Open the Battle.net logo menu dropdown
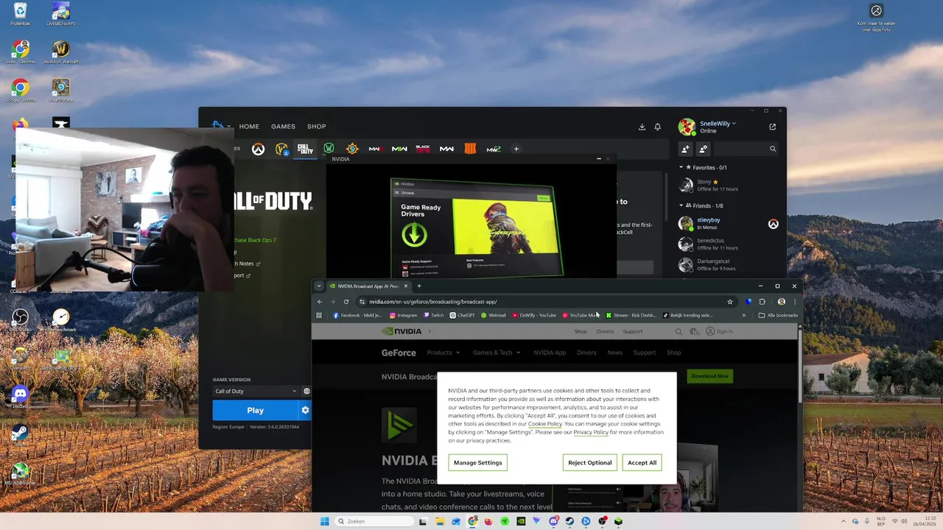 click(x=220, y=127)
